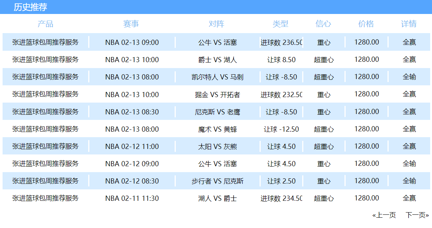Click the 赛事 column header
This screenshot has width=432, height=228.
131,24
